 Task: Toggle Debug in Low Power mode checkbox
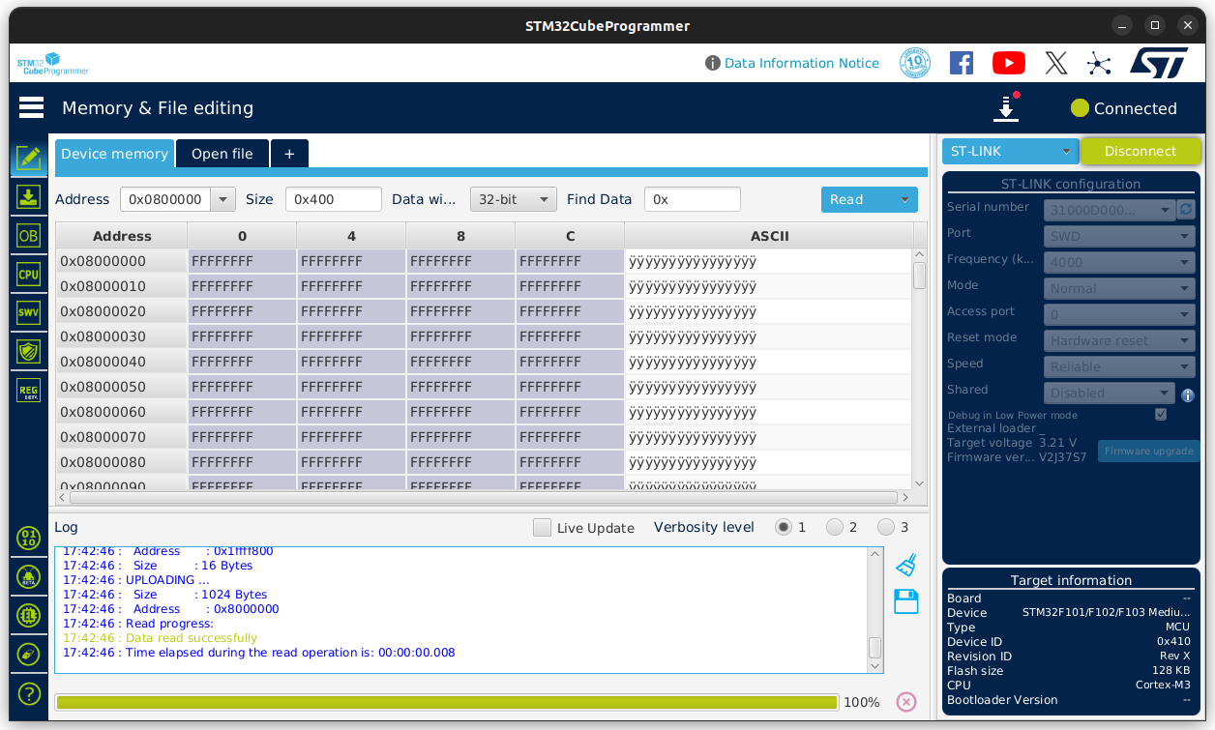(1161, 415)
